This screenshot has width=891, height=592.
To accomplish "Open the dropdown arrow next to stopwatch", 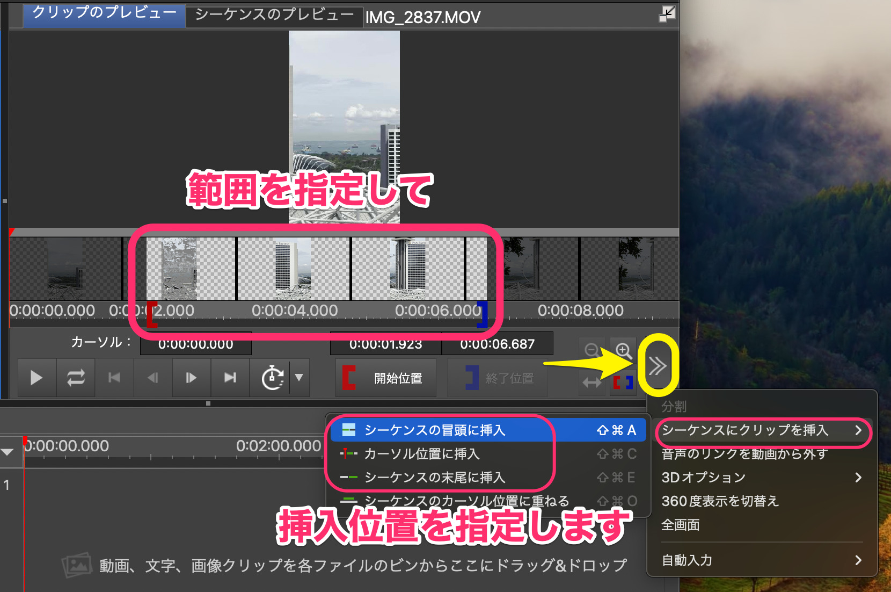I will tap(300, 378).
